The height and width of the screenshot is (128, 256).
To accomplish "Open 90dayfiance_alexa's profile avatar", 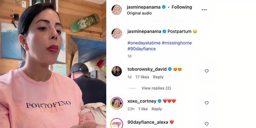I will point(117,123).
